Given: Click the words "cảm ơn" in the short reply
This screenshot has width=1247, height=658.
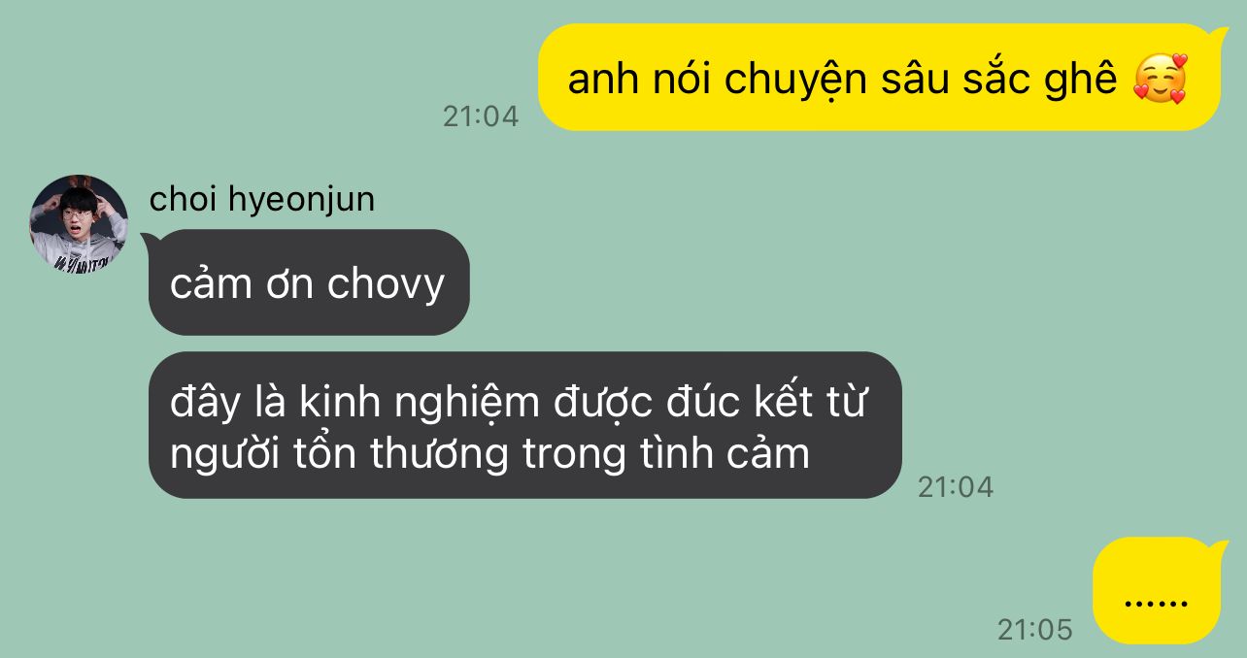Looking at the screenshot, I should [243, 284].
